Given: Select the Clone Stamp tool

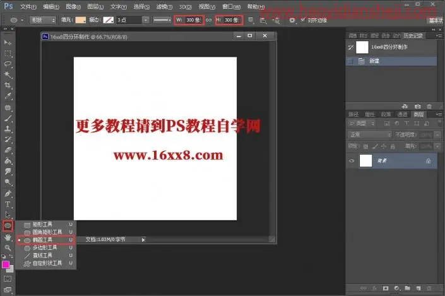Looking at the screenshot, I should coord(8,129).
